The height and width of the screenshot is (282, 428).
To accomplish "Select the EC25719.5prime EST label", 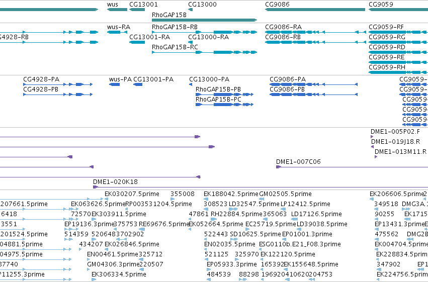I will (x=270, y=224).
